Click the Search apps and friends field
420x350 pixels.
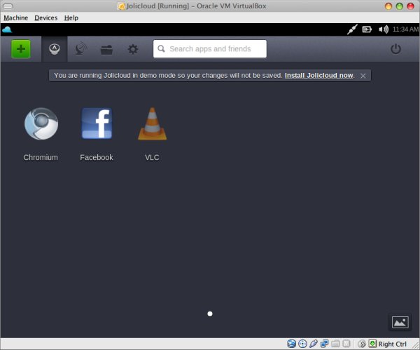point(210,49)
